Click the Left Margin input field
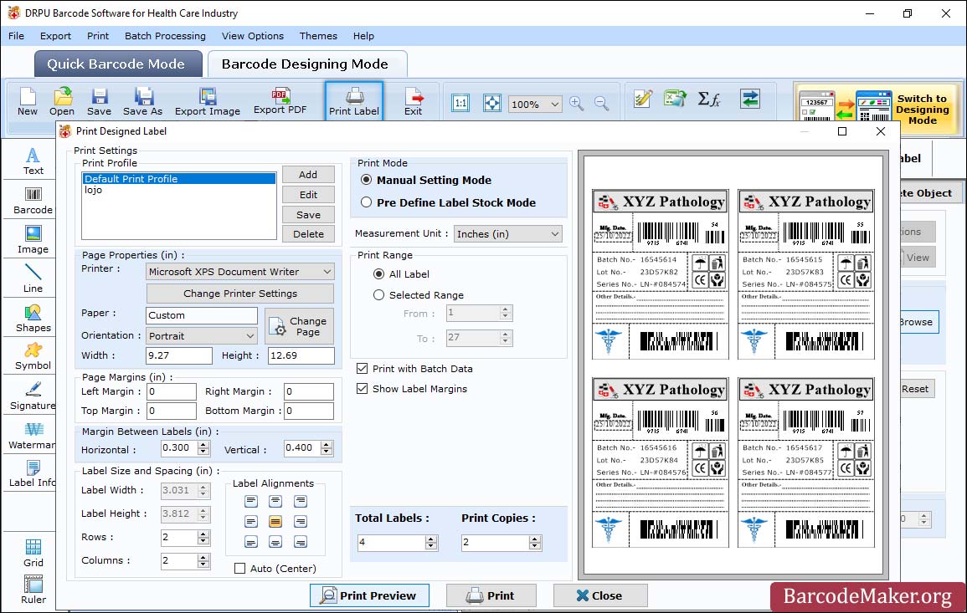This screenshot has height=613, width=967. tap(172, 392)
